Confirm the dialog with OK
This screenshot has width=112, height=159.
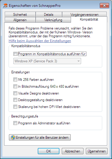click(x=49, y=151)
